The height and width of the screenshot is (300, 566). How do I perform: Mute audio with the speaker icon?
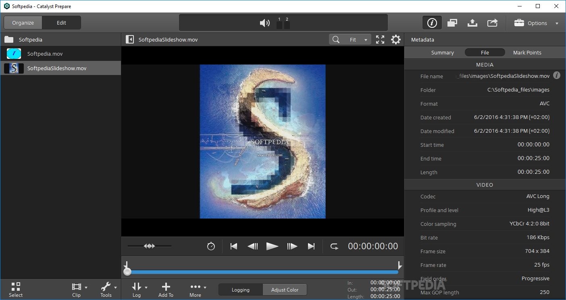264,23
